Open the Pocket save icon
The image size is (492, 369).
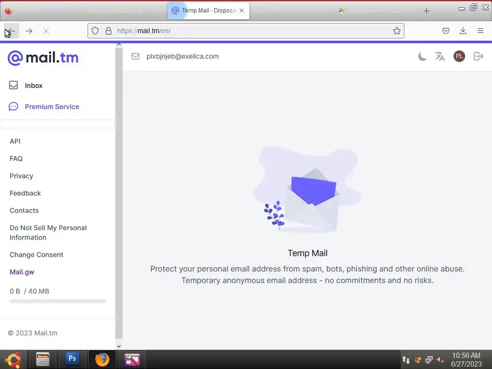pyautogui.click(x=446, y=31)
